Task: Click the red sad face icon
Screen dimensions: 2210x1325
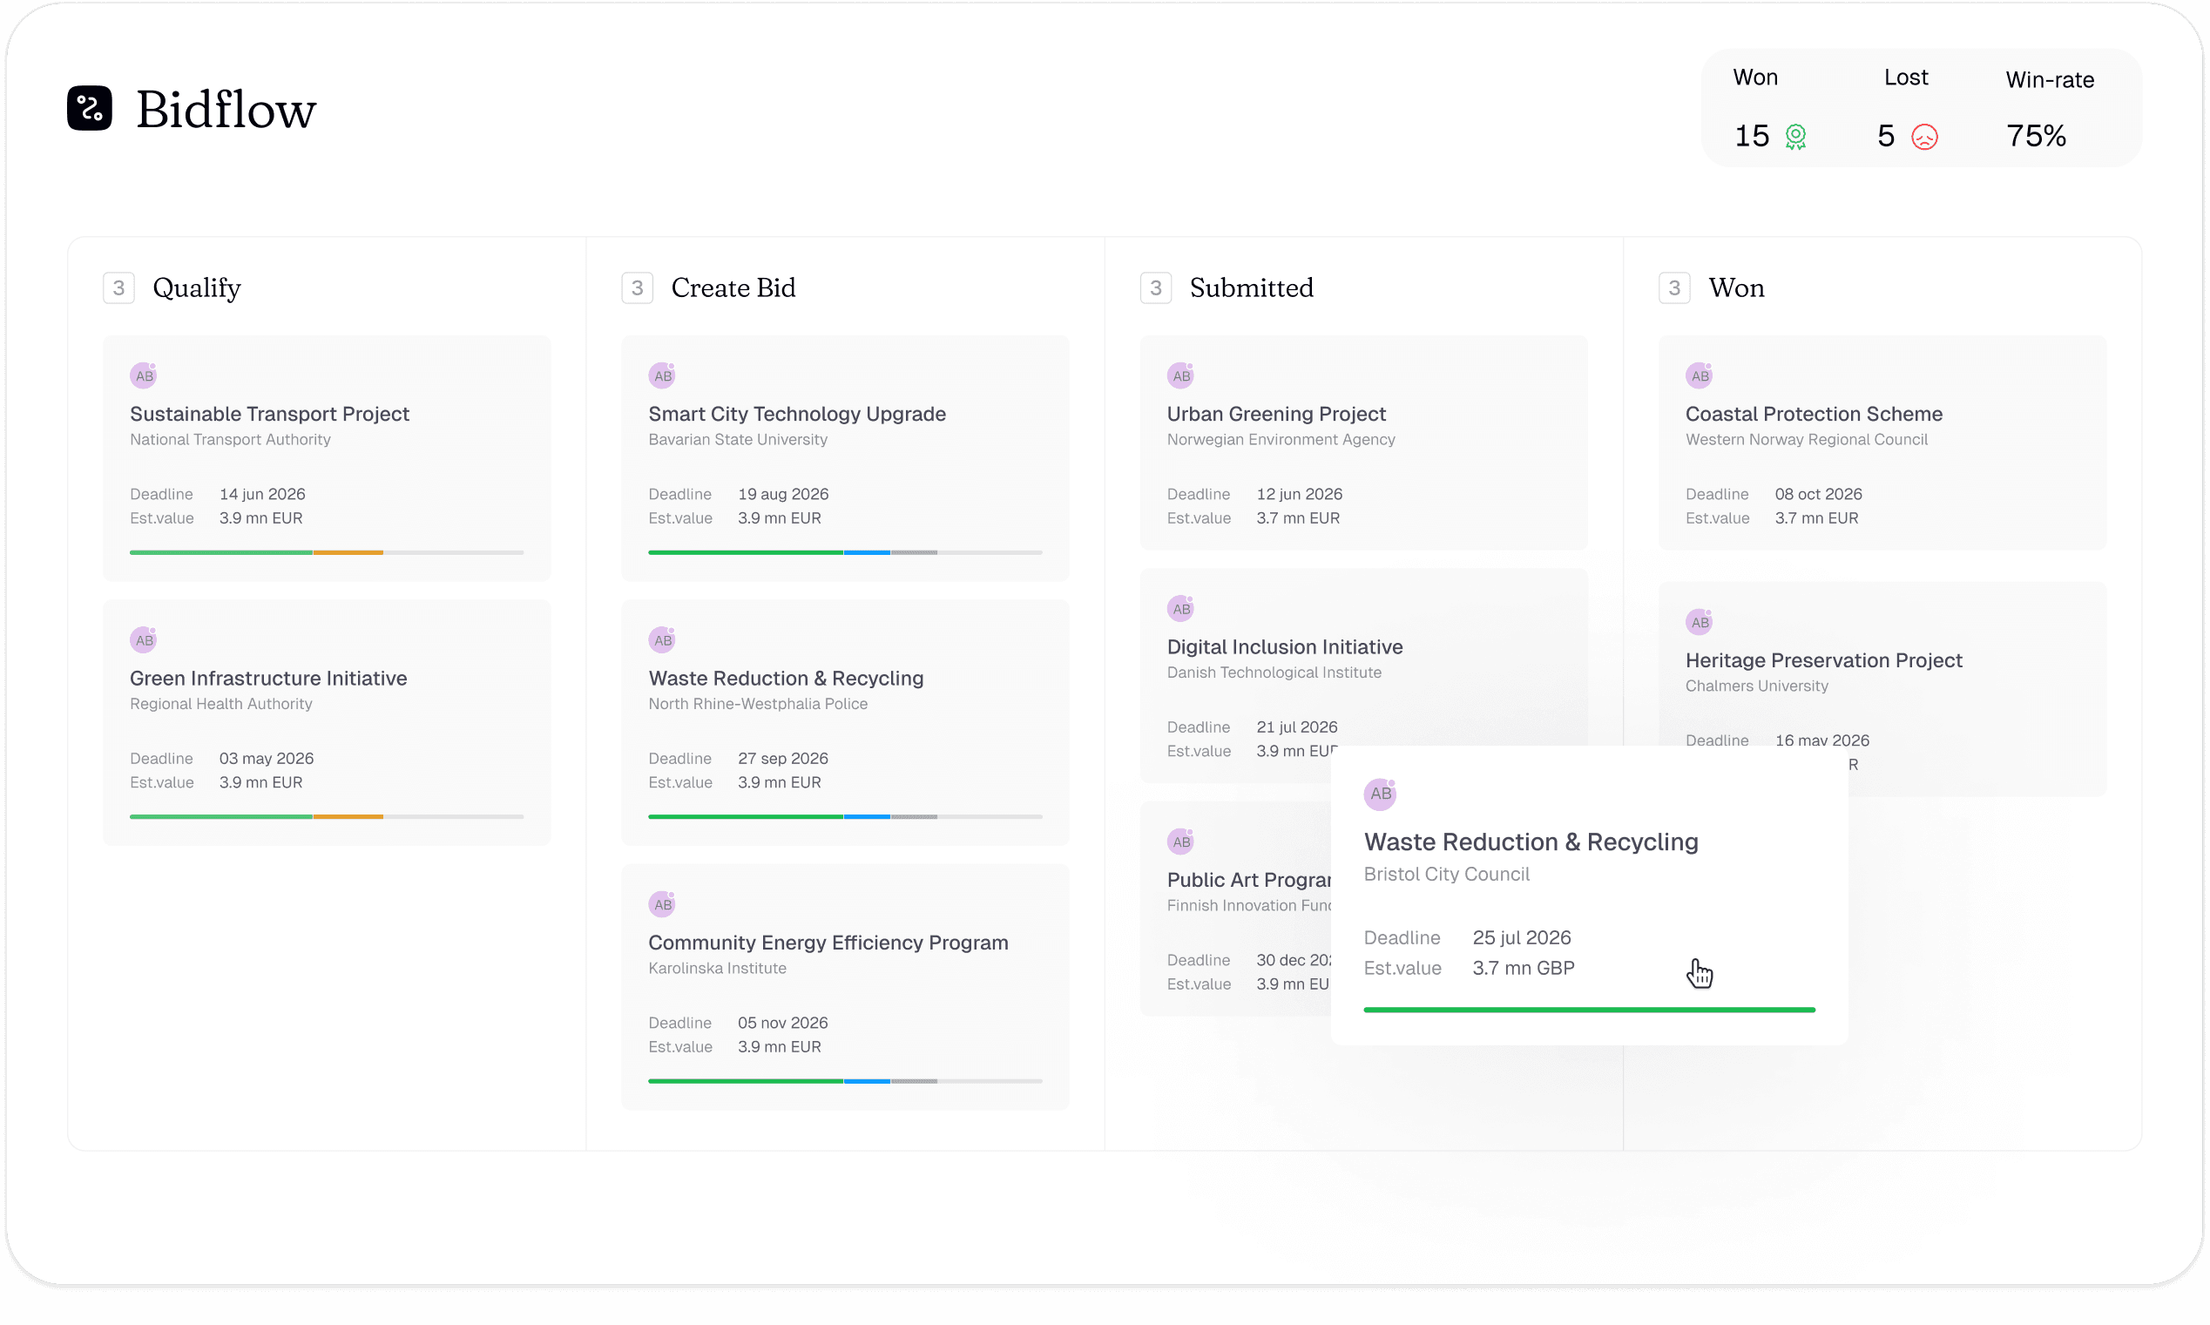Action: click(1923, 137)
